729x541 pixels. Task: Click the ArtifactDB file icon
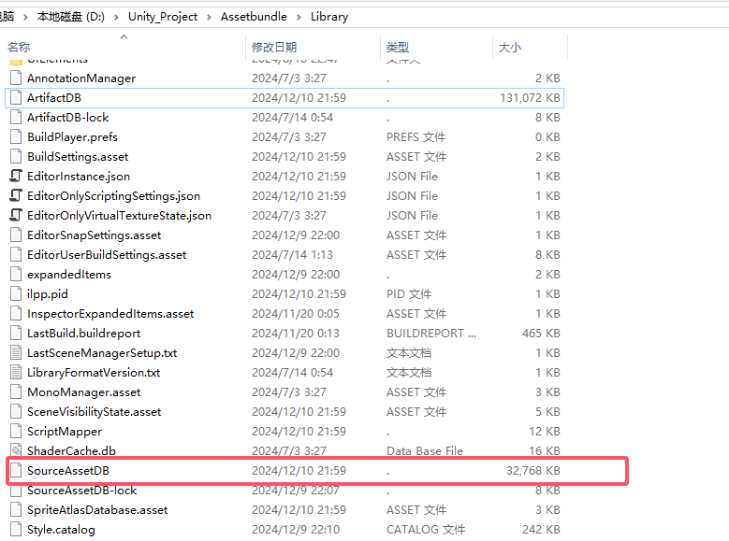[x=16, y=97]
